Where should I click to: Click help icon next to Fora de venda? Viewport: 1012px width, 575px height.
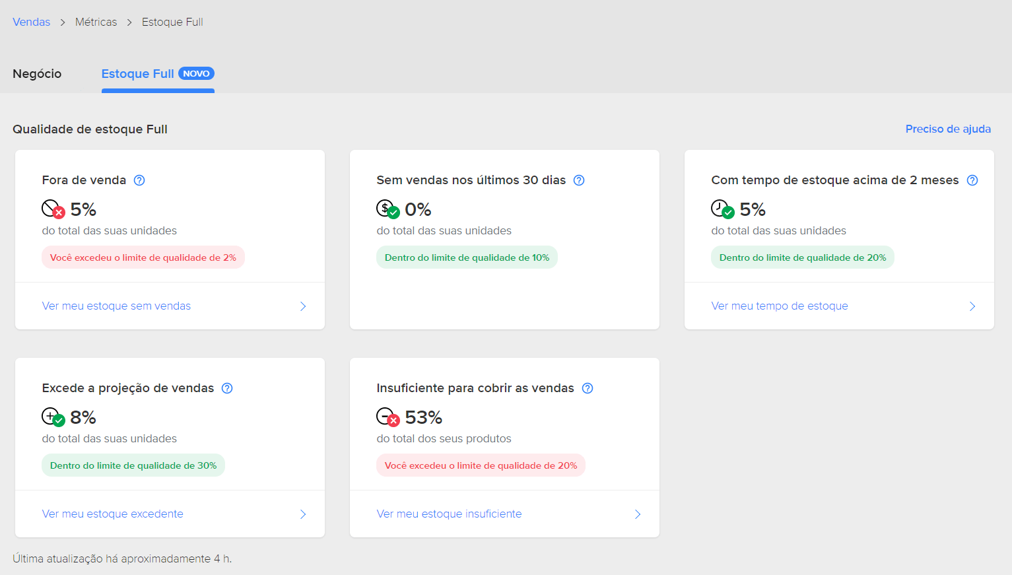pyautogui.click(x=139, y=180)
